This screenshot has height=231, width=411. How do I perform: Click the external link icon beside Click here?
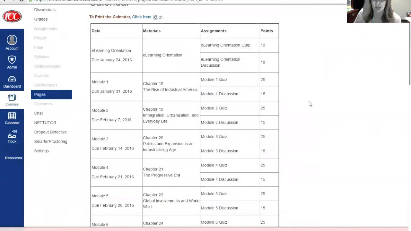pos(160,17)
